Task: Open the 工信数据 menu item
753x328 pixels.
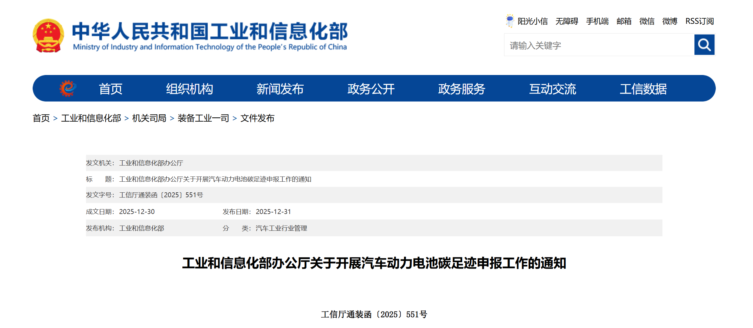Action: [643, 89]
